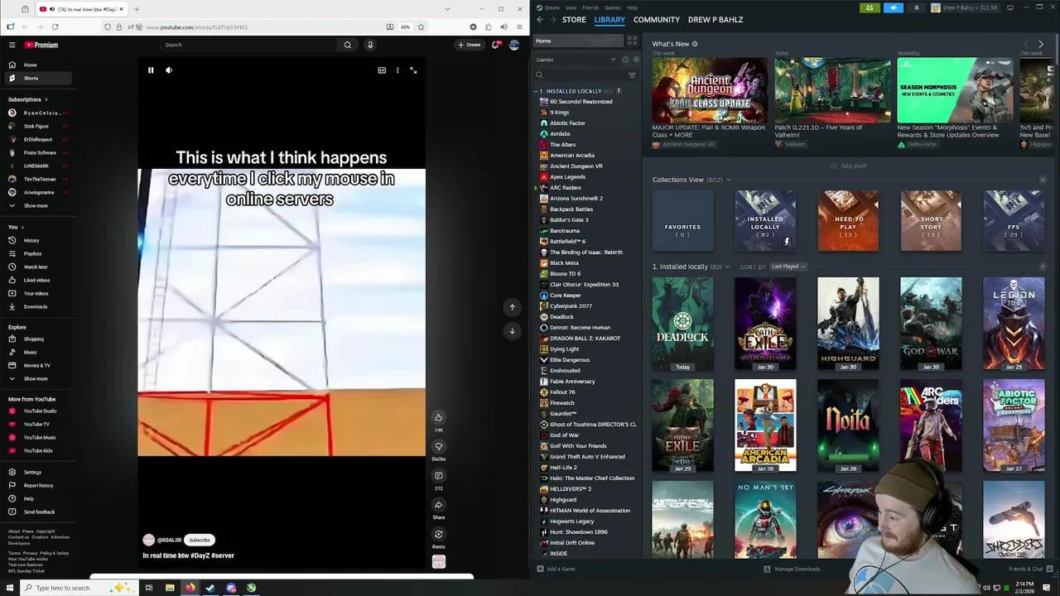Enter fullscreen for the Shorts player
Image resolution: width=1060 pixels, height=596 pixels.
pos(413,70)
